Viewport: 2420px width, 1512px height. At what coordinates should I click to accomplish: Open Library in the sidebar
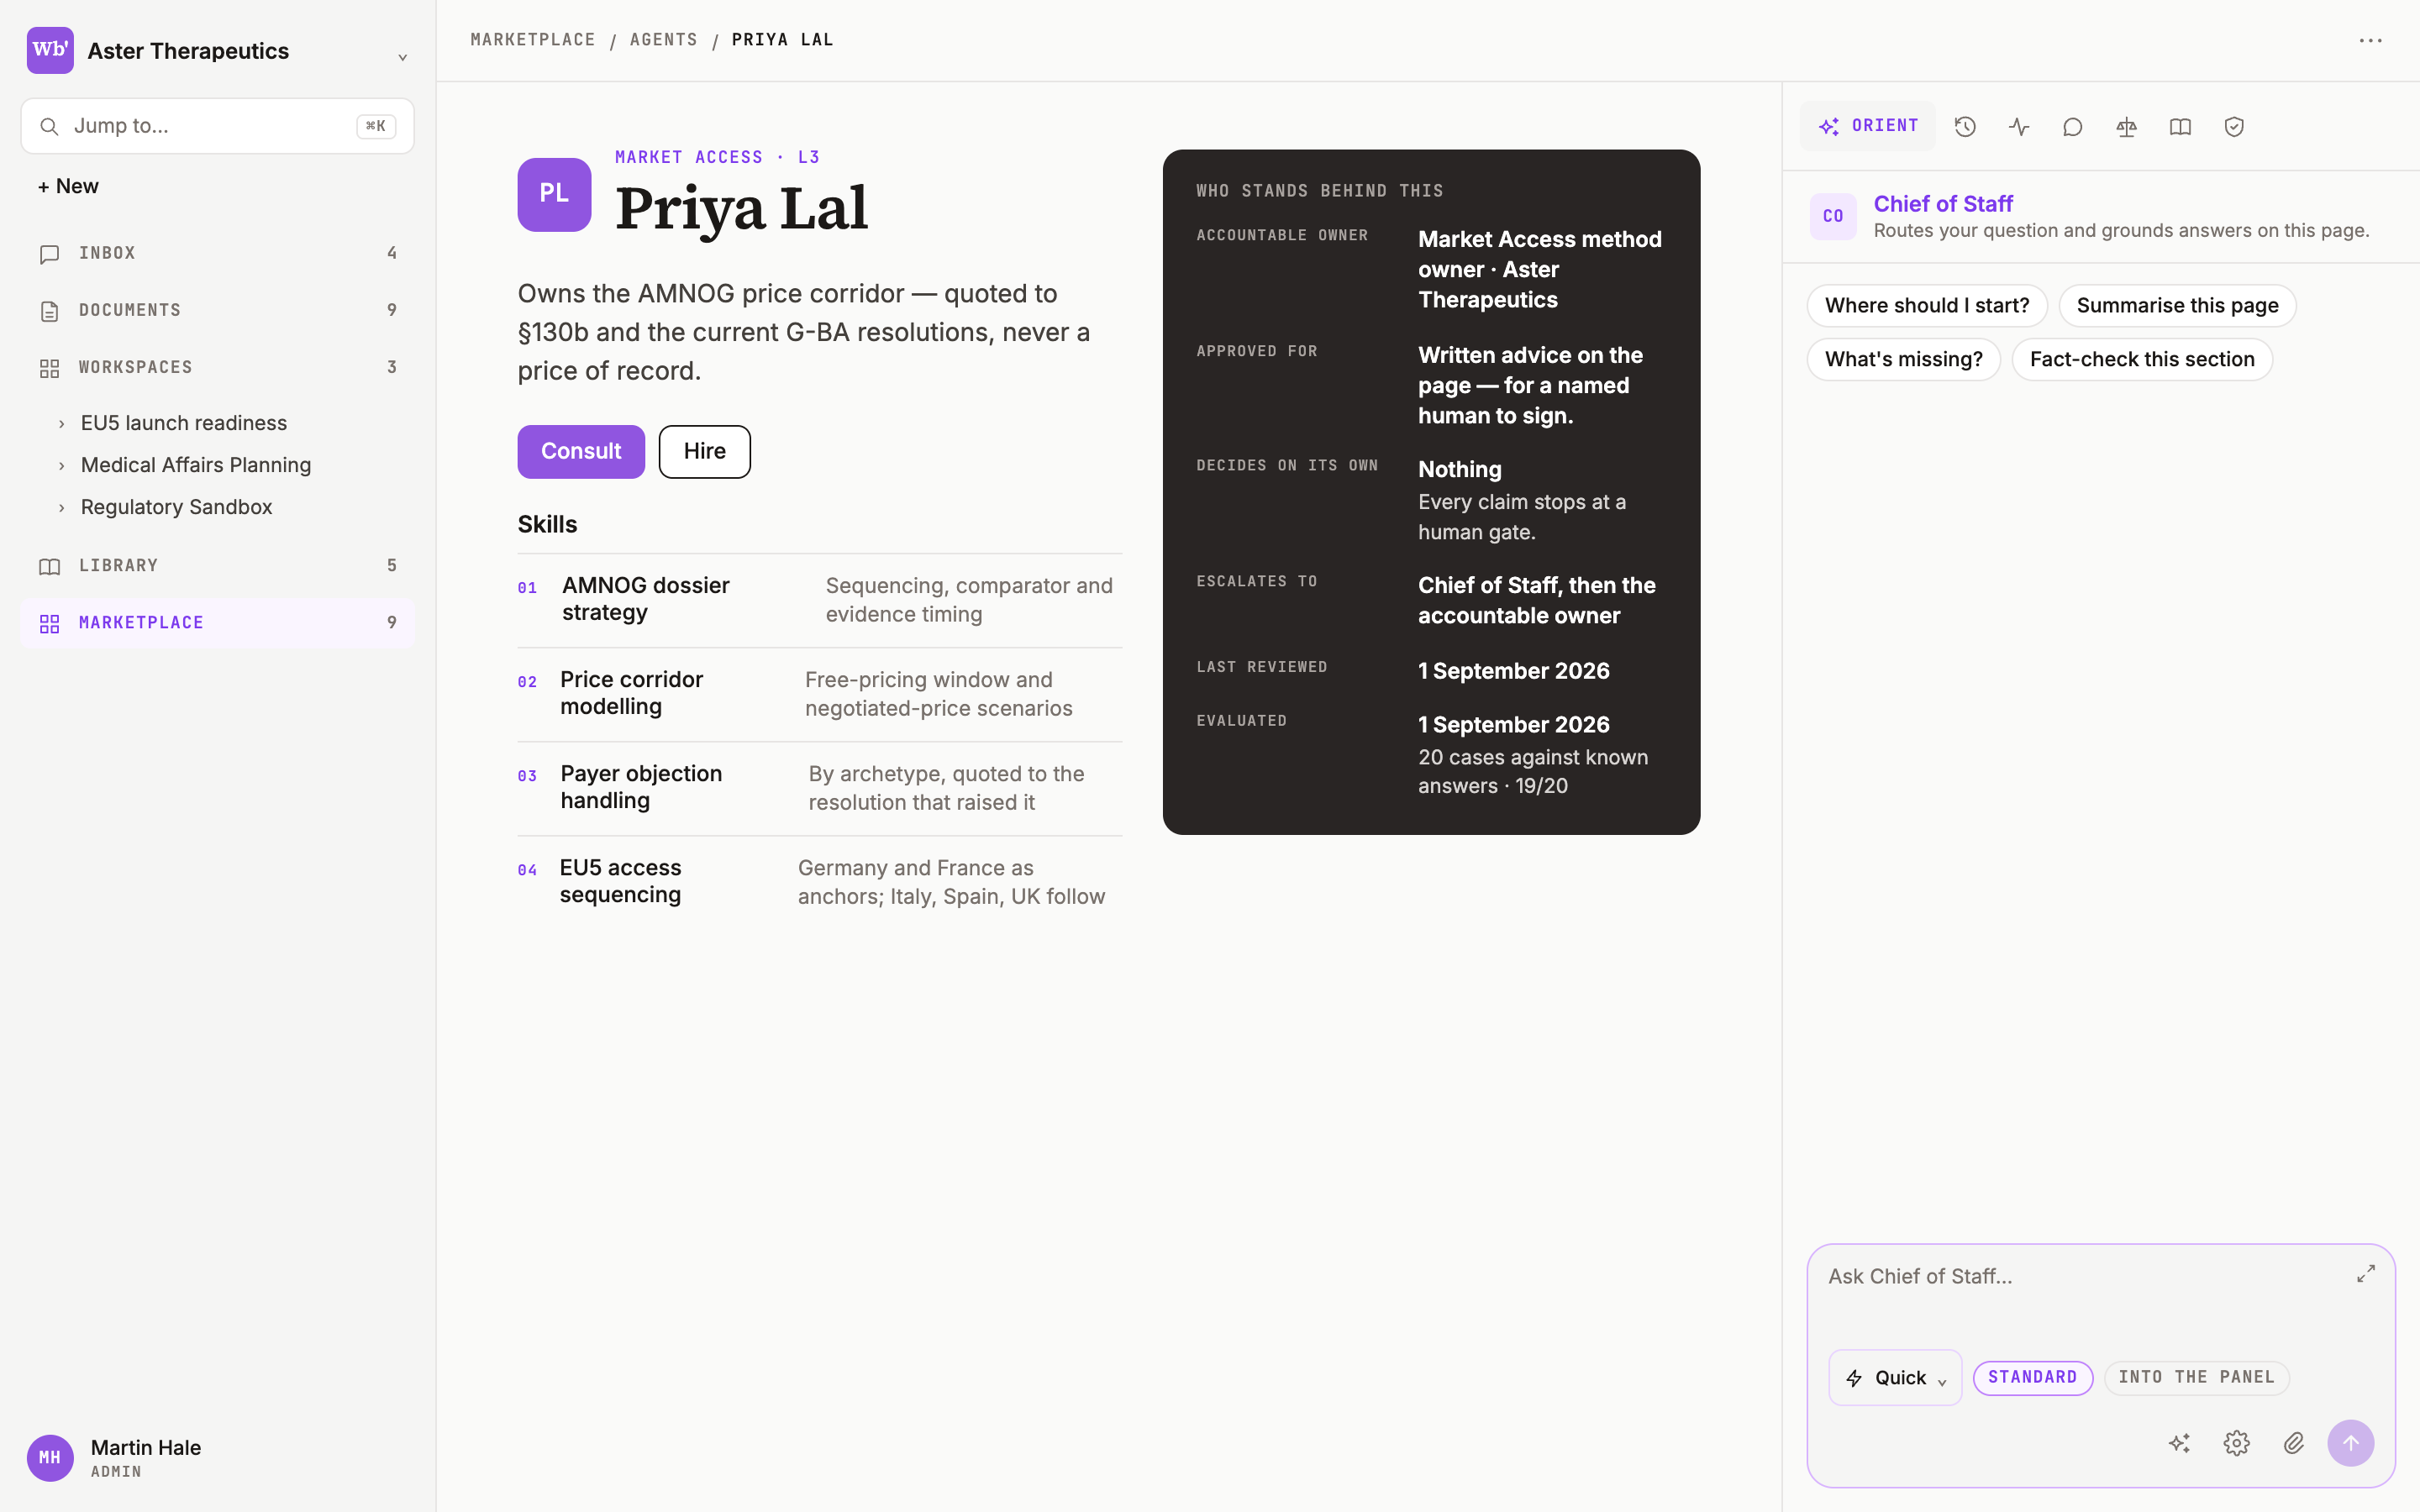[x=217, y=565]
